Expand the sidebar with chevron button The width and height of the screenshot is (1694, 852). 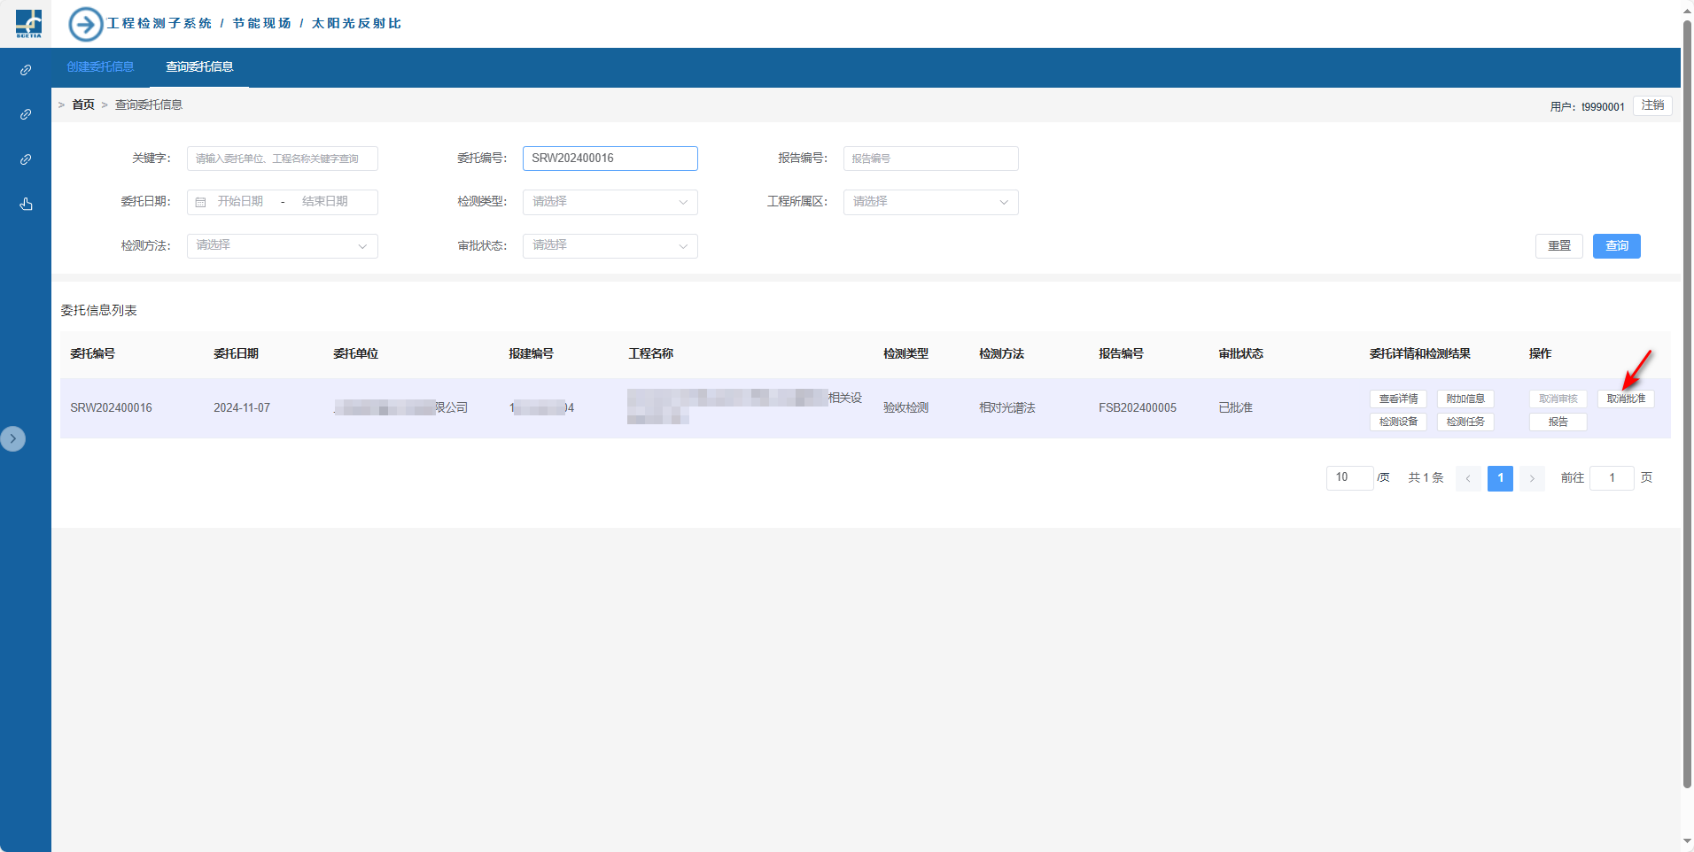click(x=13, y=438)
